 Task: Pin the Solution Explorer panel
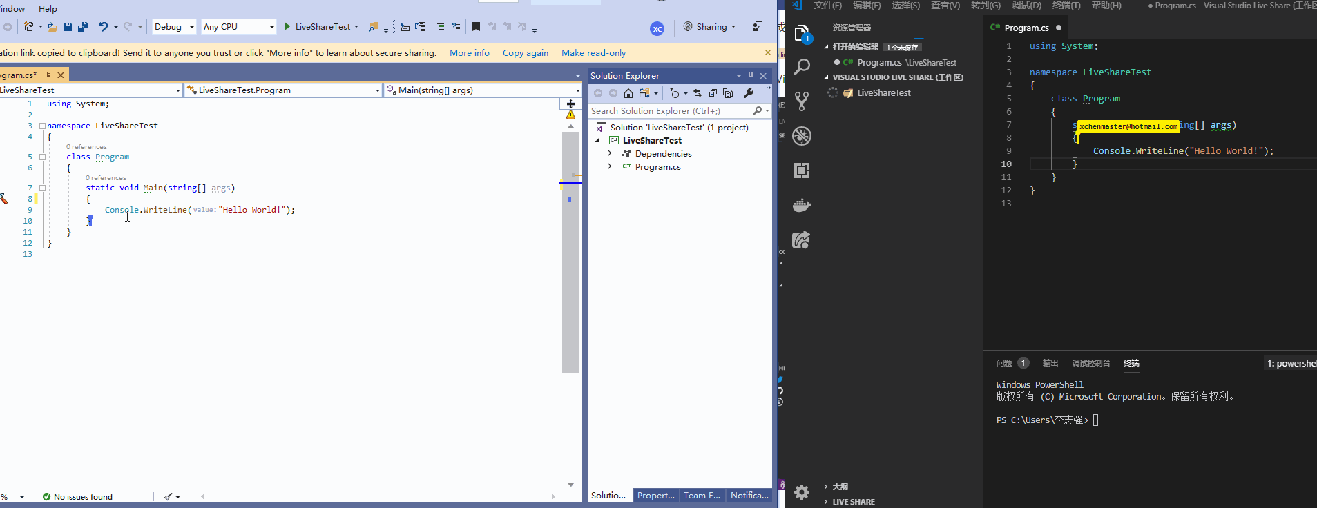pos(751,76)
